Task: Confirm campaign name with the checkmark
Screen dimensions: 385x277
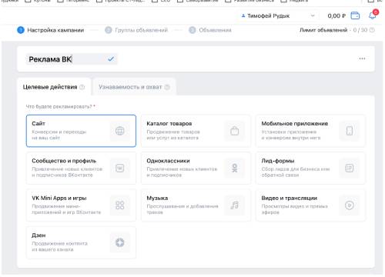Action: pos(111,59)
